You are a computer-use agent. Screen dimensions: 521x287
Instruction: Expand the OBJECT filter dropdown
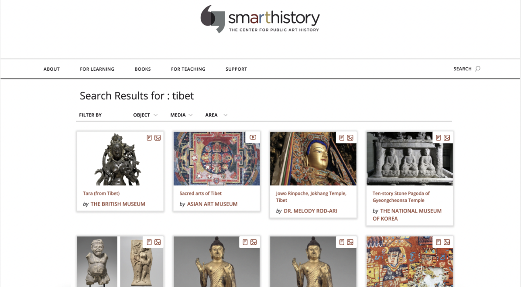(x=145, y=115)
